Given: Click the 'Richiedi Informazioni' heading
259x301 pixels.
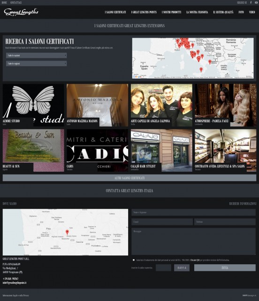Looking at the screenshot, I should (243, 204).
